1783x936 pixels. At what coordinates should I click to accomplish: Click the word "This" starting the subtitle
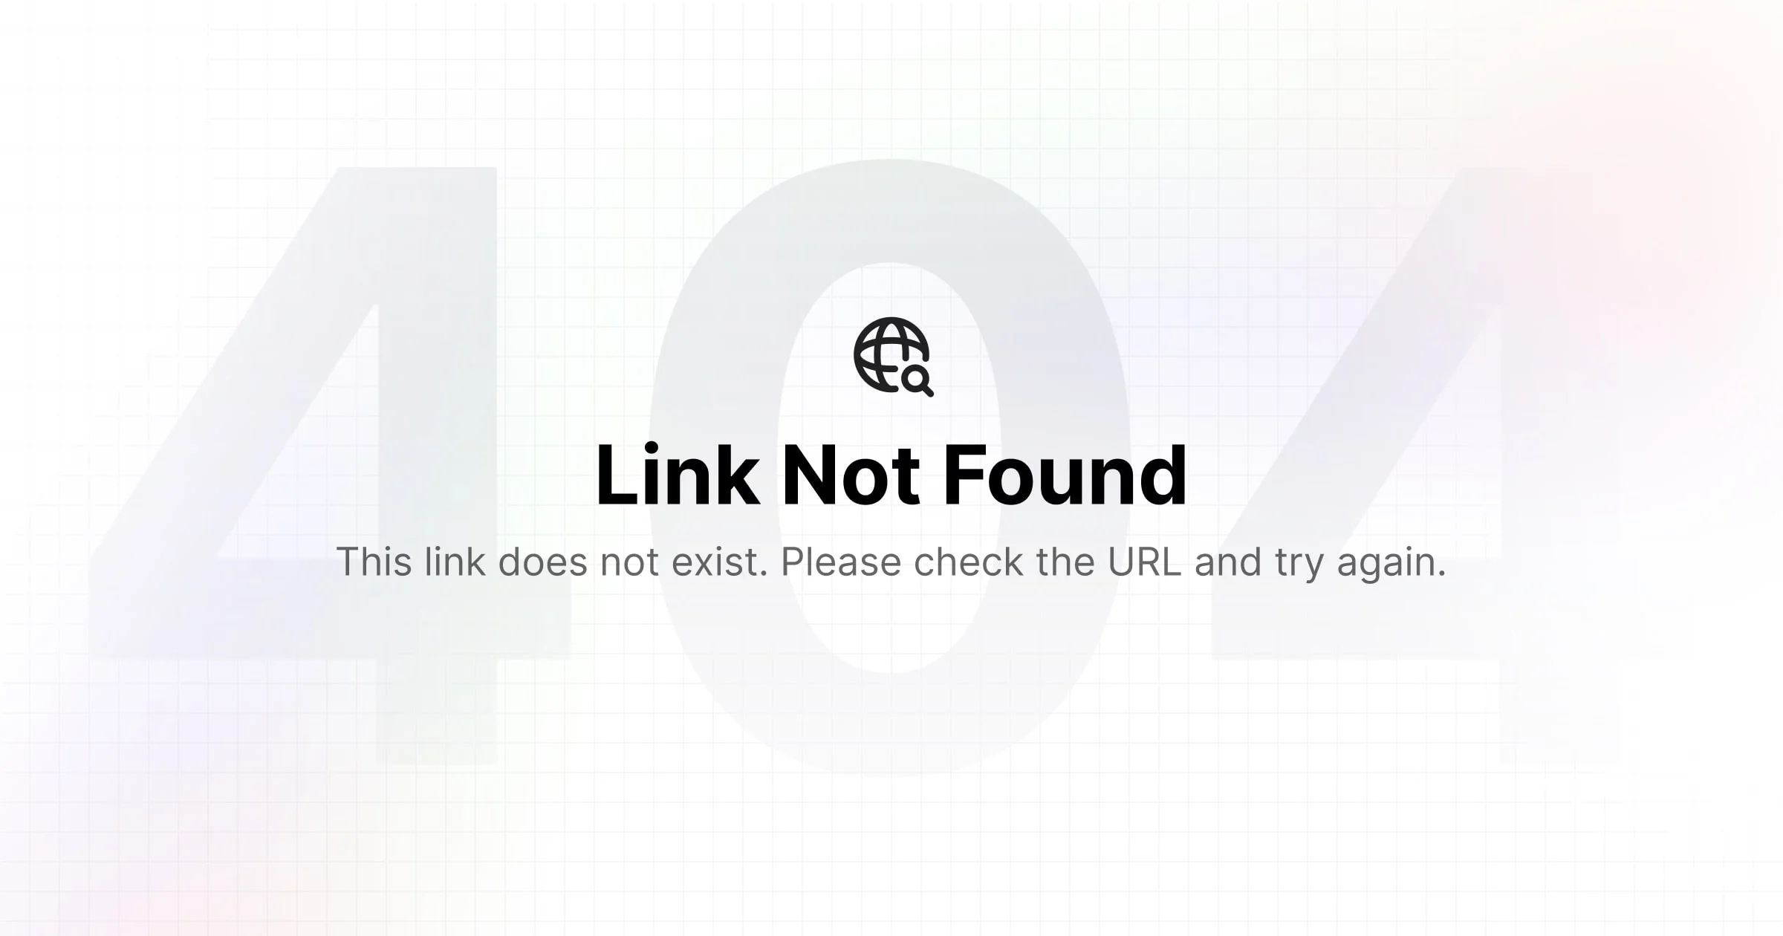pos(374,562)
